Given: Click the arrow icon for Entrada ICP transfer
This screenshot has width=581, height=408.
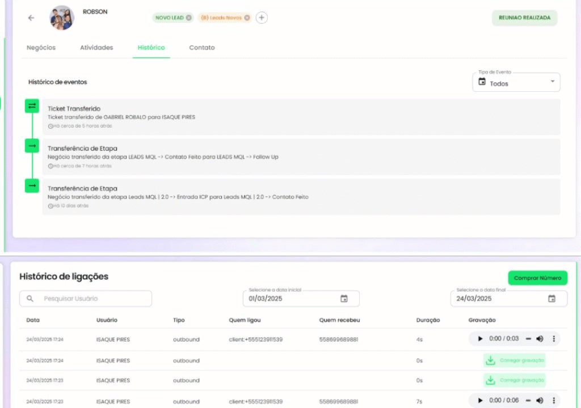Looking at the screenshot, I should tap(32, 186).
